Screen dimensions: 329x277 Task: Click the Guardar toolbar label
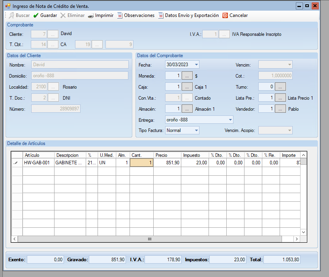49,15
